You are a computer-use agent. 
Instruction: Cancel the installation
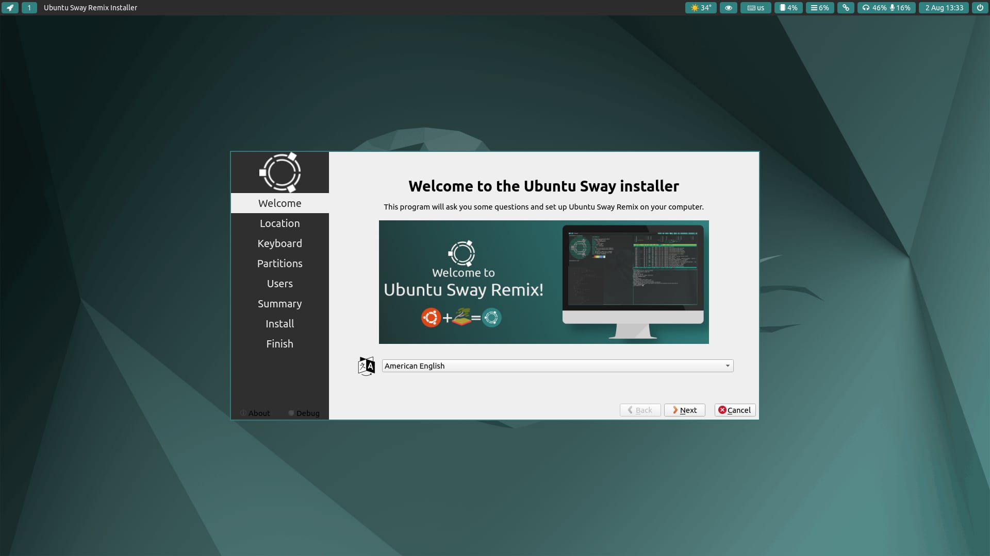click(735, 410)
